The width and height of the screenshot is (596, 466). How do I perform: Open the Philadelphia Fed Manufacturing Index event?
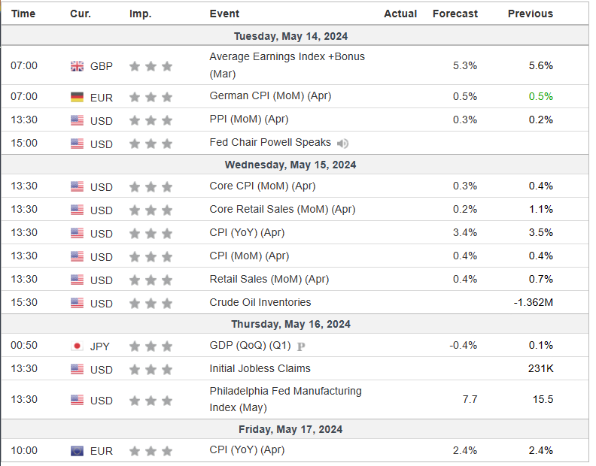[285, 392]
